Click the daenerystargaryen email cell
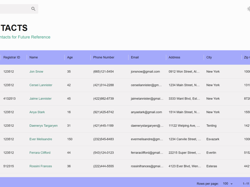The image size is (250, 187). coord(147,126)
